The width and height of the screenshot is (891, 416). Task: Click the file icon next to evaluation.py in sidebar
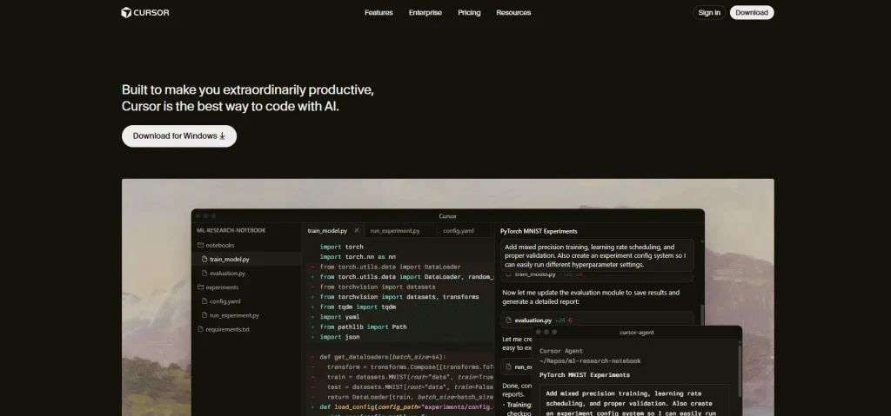click(x=204, y=274)
